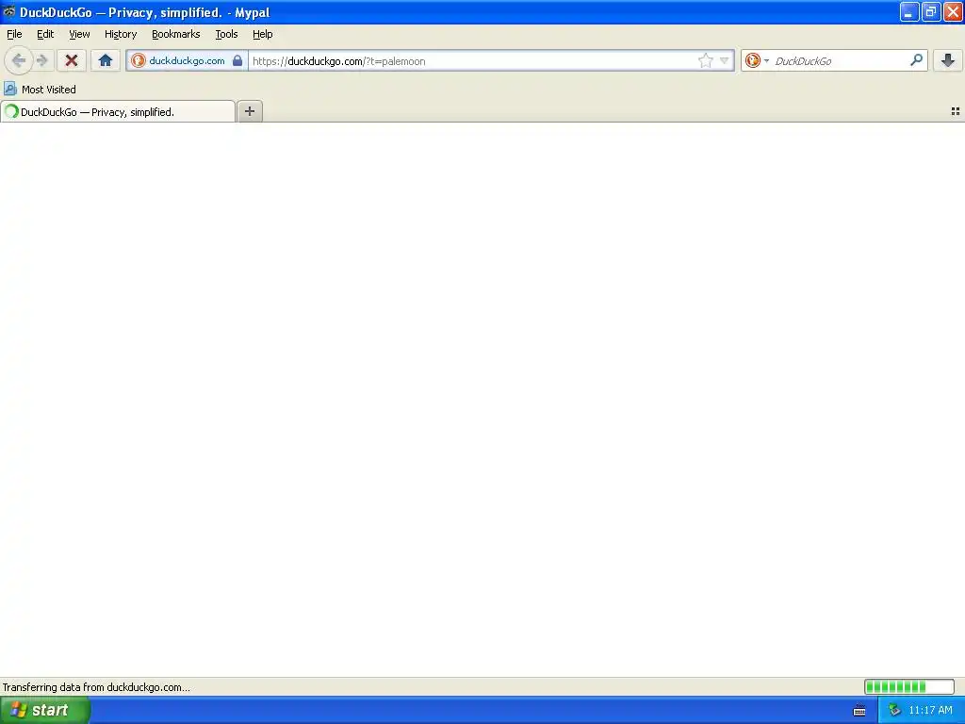Click the search magnifier icon
Image resolution: width=965 pixels, height=724 pixels.
[x=916, y=60]
